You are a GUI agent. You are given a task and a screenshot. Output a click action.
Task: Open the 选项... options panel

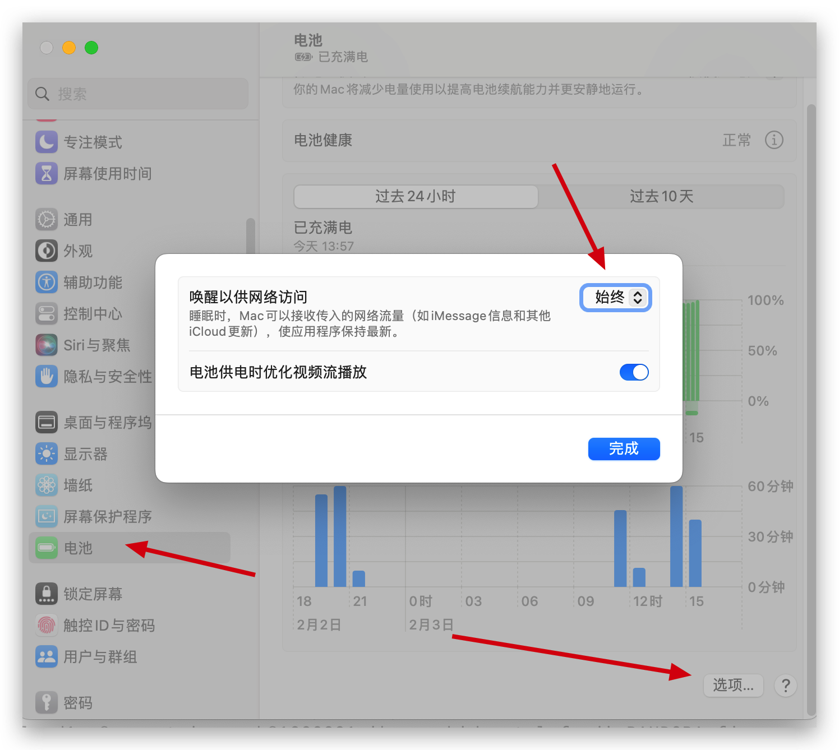pyautogui.click(x=733, y=685)
